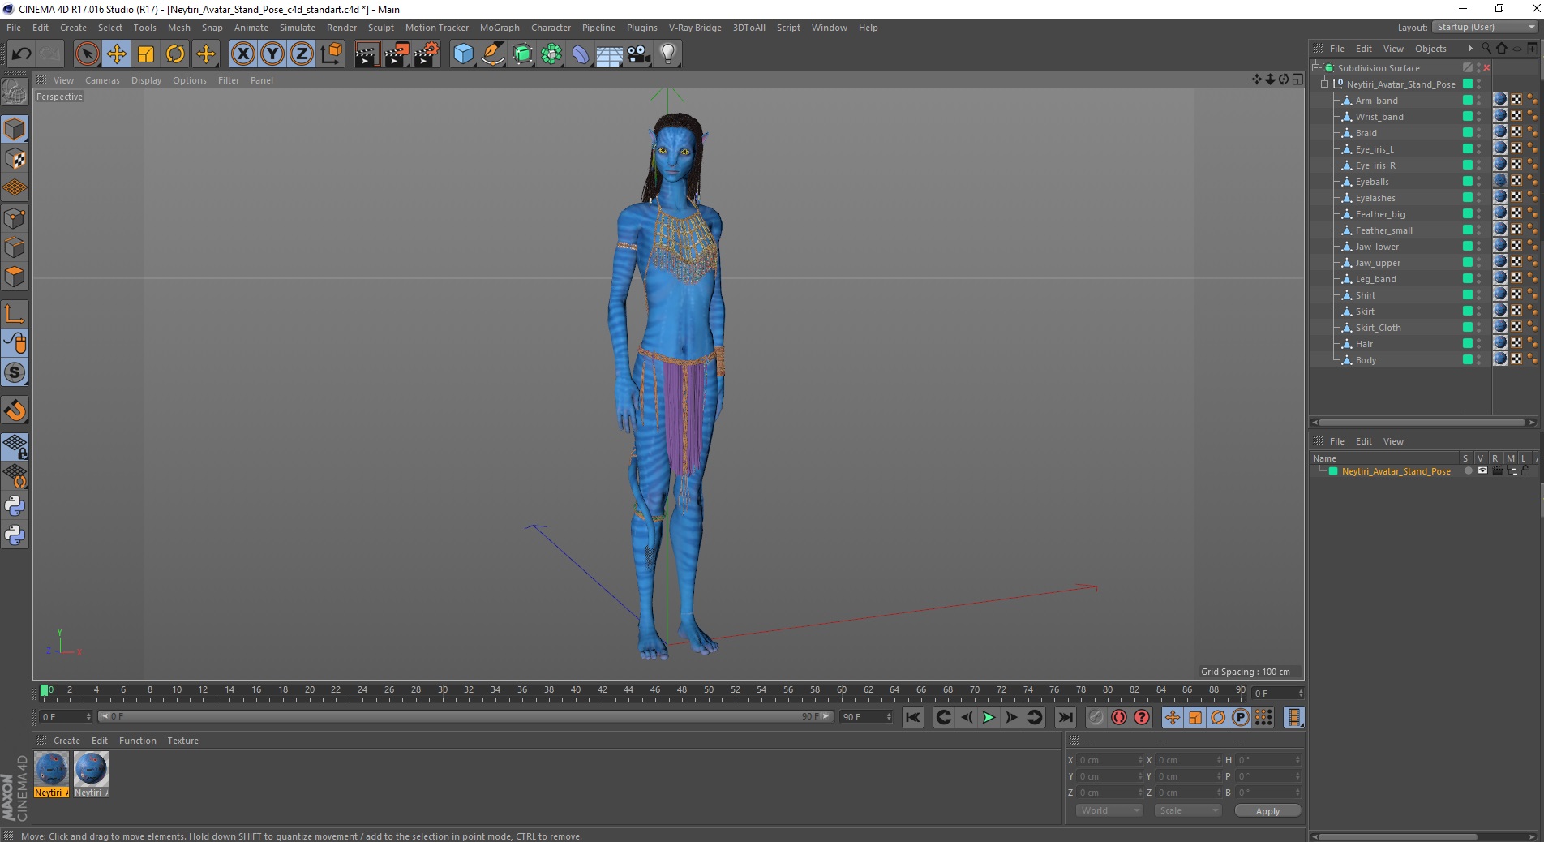Render to Picture Viewer
Image resolution: width=1544 pixels, height=842 pixels.
[397, 54]
